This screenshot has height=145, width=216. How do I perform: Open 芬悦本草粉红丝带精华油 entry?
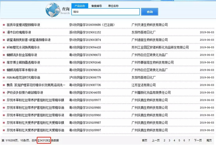click(x=35, y=108)
